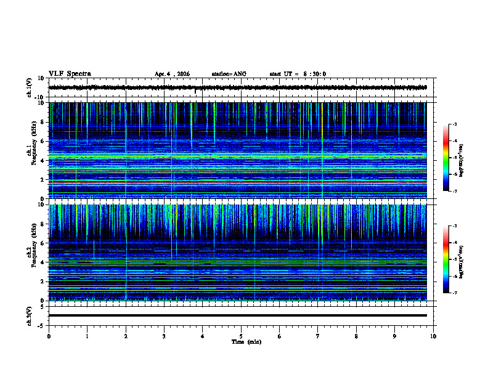Click the time axis tick label "2"
This screenshot has height=377, width=488.
click(126, 336)
